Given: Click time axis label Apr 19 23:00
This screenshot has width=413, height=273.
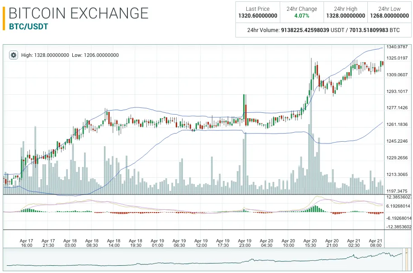Looking at the screenshot, I should tap(245, 243).
